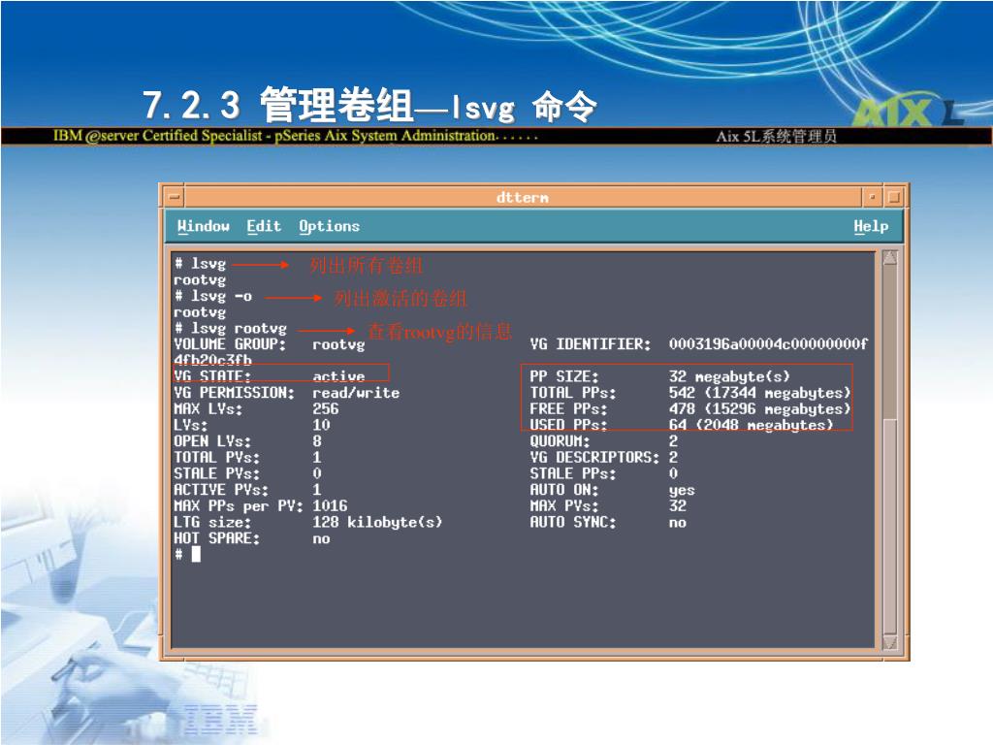
Task: Click the value 1016
Action: coord(330,505)
